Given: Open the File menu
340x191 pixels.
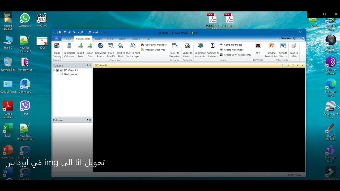Looking at the screenshot, I should (56, 38).
